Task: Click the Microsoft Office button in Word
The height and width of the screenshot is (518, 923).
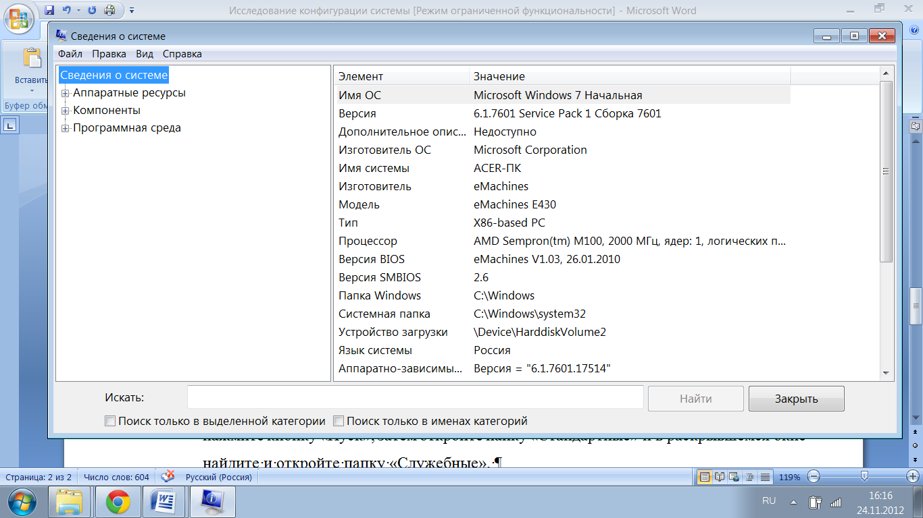Action: coord(20,19)
